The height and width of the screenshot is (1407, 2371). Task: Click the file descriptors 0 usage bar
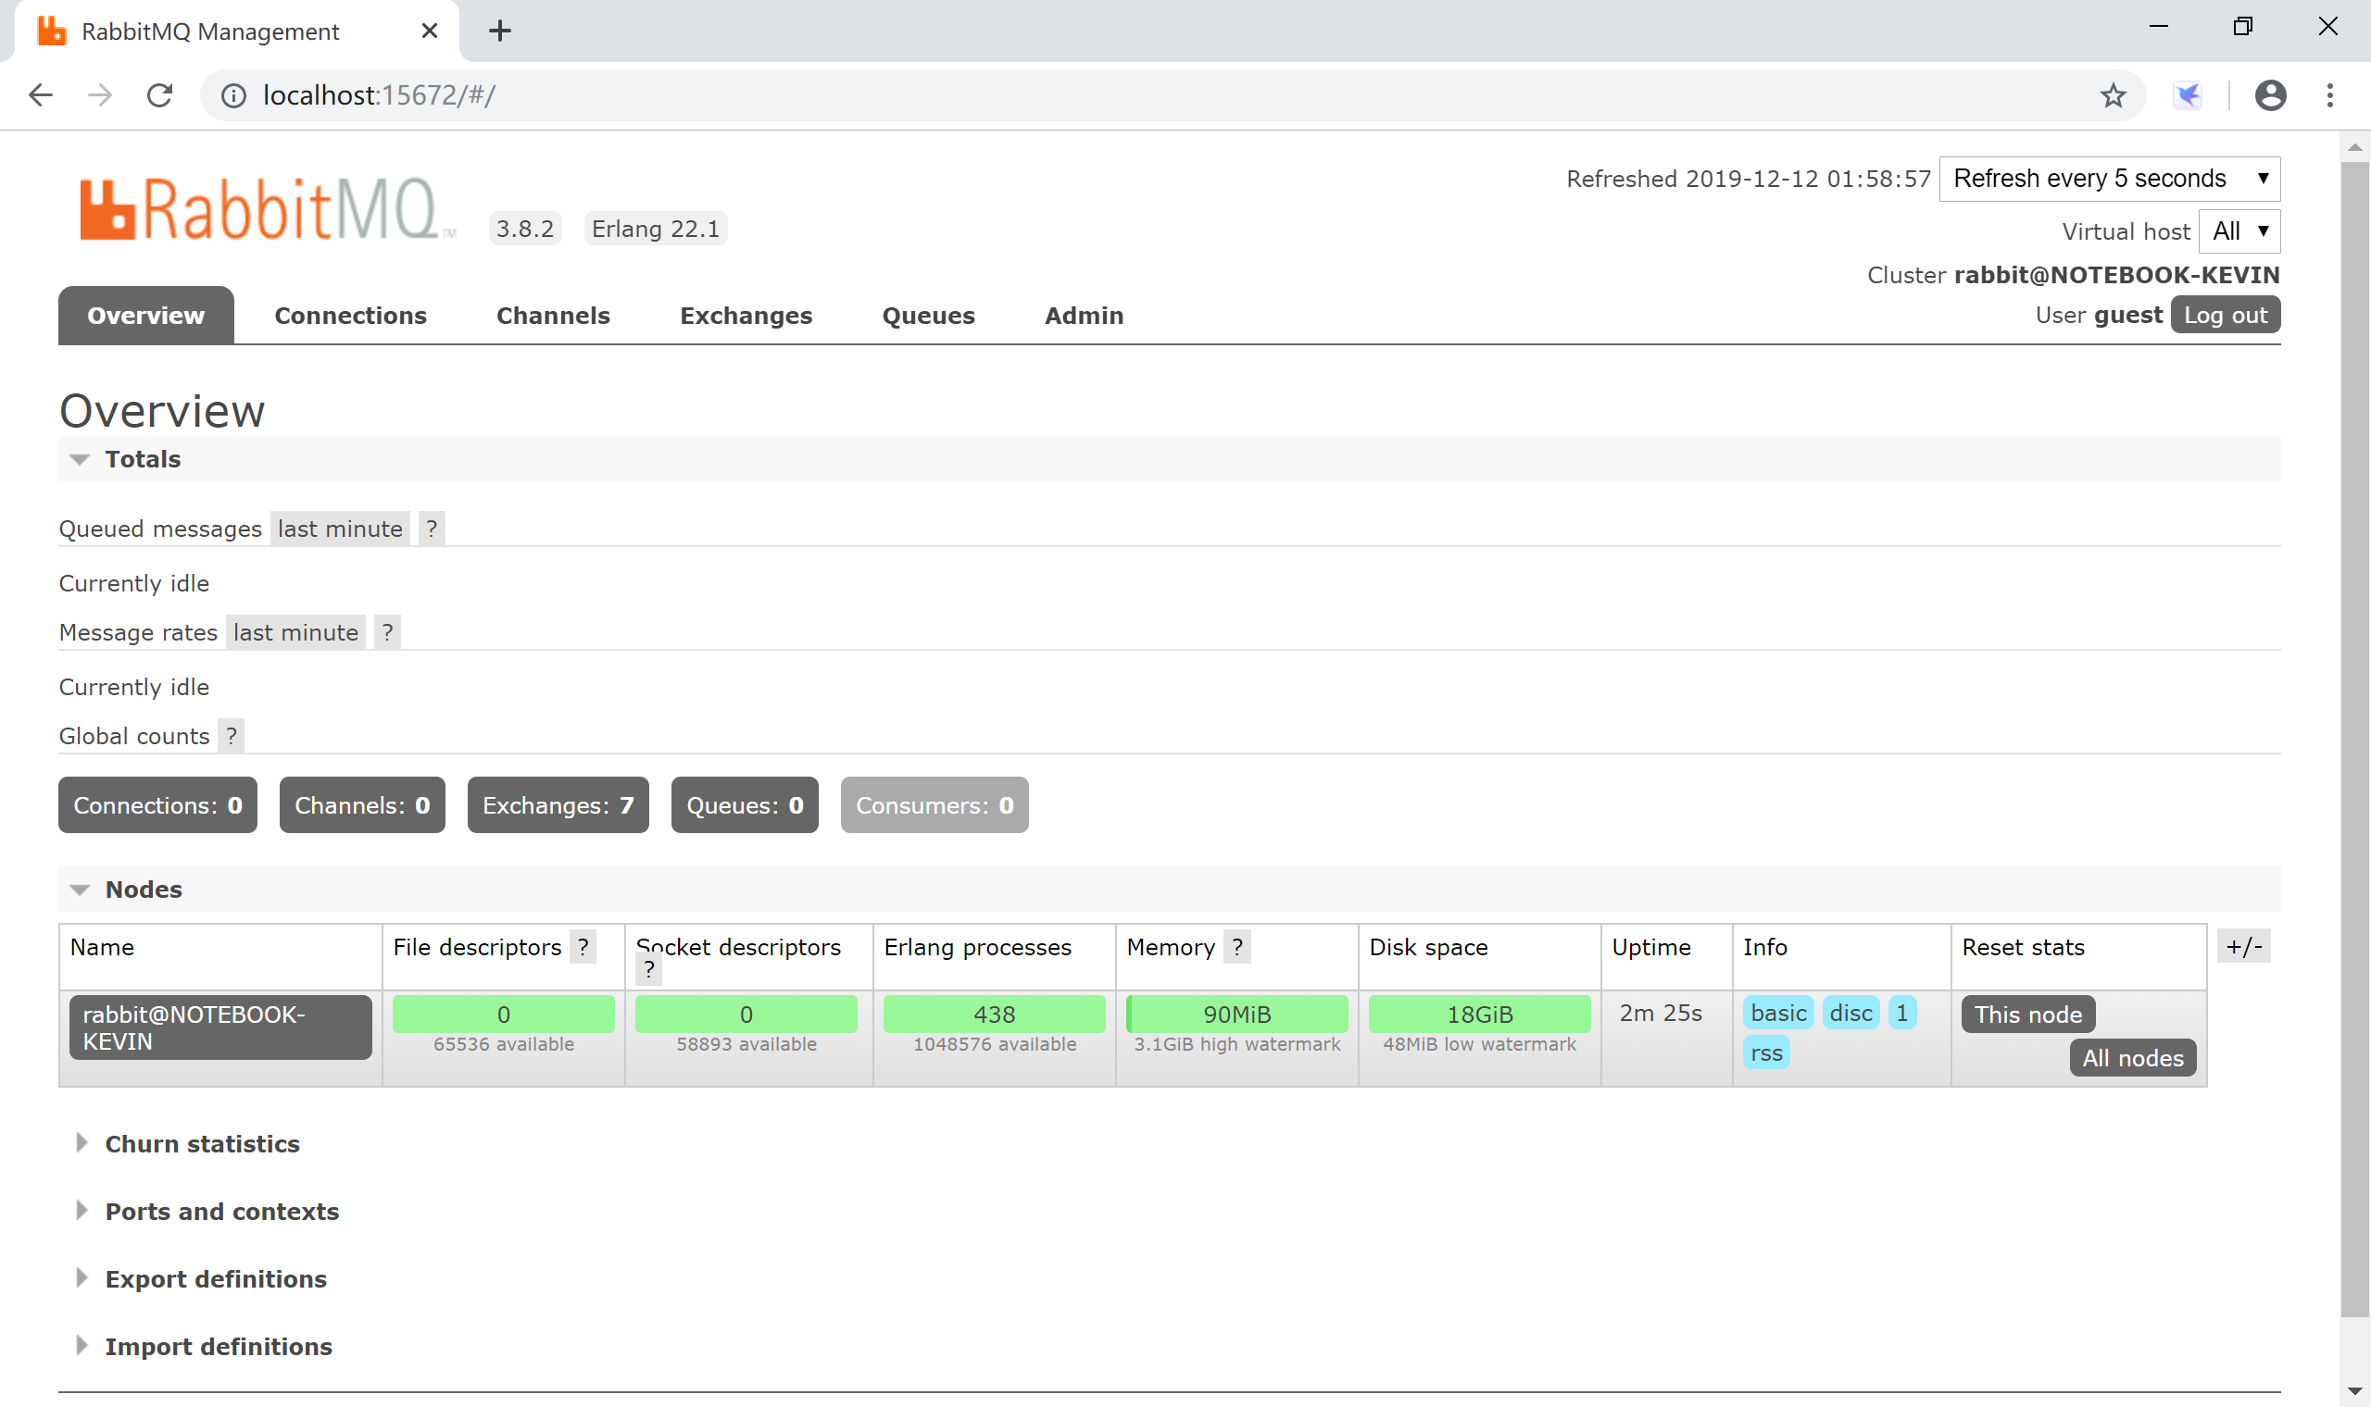pos(504,1014)
